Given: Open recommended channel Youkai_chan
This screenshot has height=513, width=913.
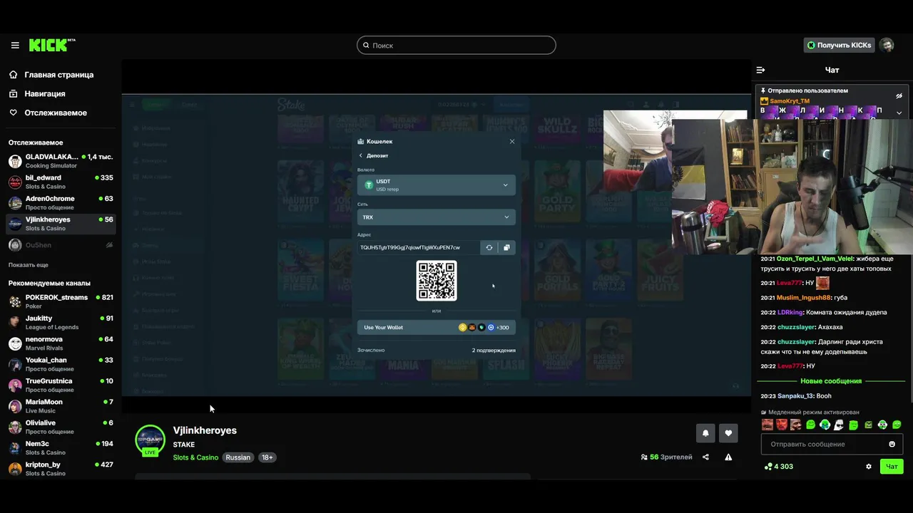Looking at the screenshot, I should tap(61, 364).
